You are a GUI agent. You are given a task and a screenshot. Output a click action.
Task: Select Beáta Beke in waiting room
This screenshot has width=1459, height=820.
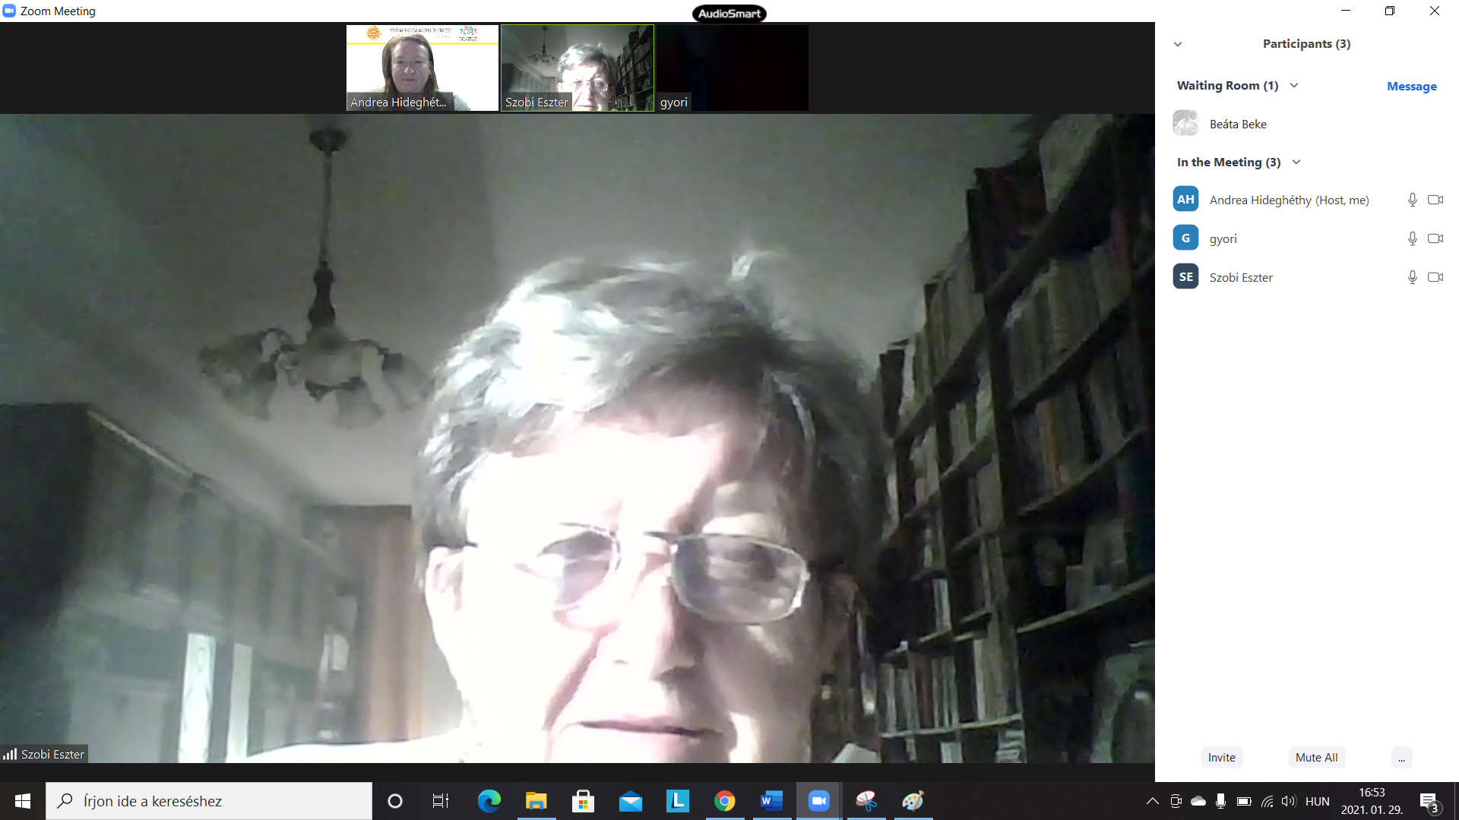click(1237, 124)
